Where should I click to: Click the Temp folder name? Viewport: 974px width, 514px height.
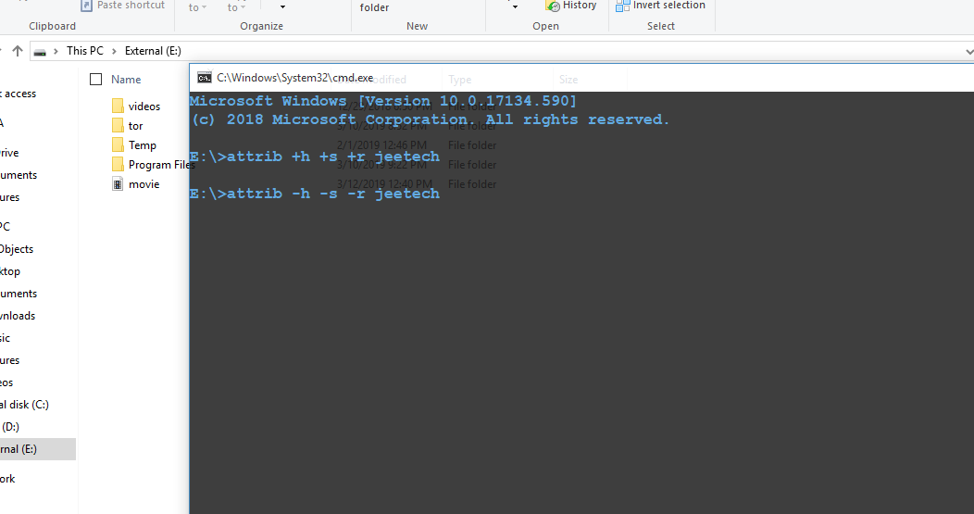click(143, 144)
